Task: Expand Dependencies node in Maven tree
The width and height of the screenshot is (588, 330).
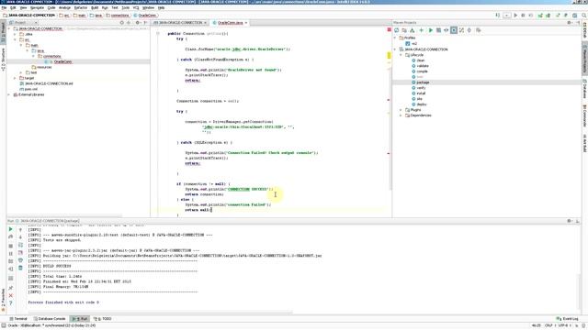Action: 401,115
